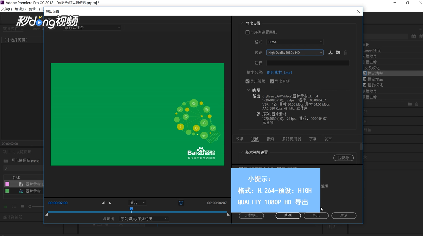Click the Premiere Pro app icon in title bar
Screen dimensions: 423x236
pyautogui.click(x=2, y=2)
